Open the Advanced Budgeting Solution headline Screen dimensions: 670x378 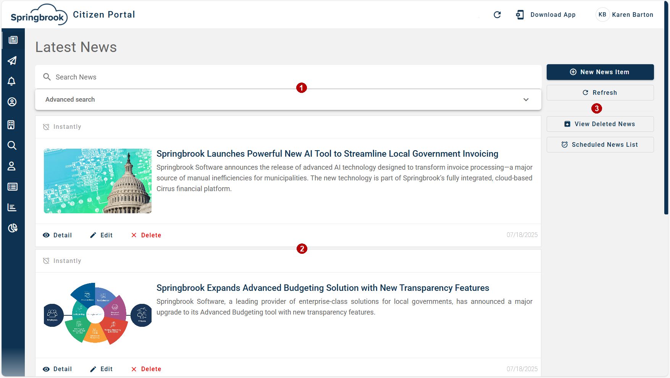click(323, 288)
